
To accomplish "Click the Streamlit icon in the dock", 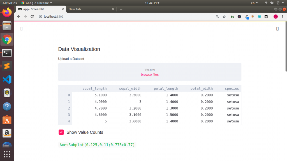I will coord(7,66).
